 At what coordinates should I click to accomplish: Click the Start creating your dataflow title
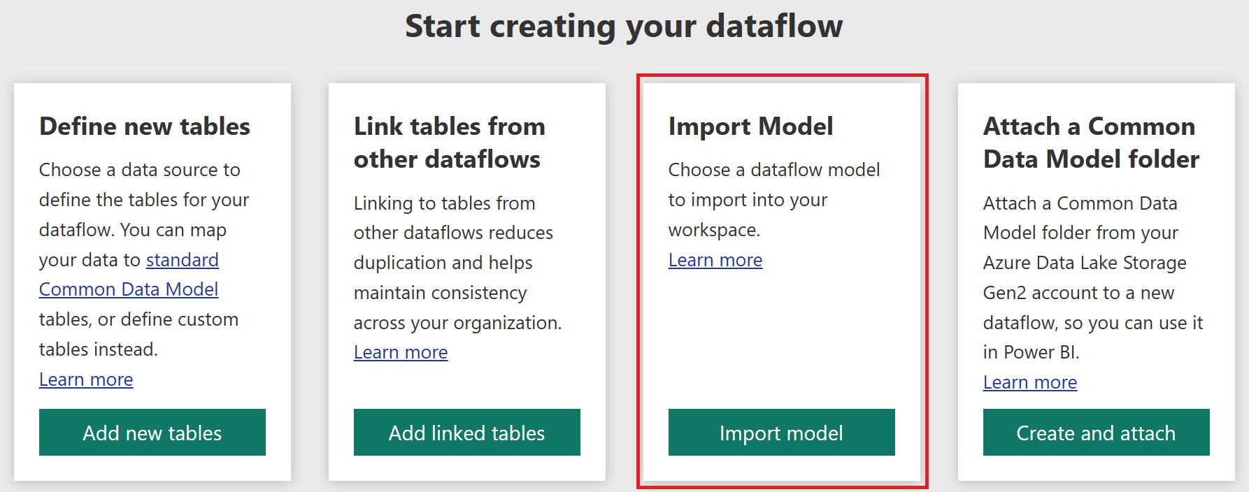(624, 27)
